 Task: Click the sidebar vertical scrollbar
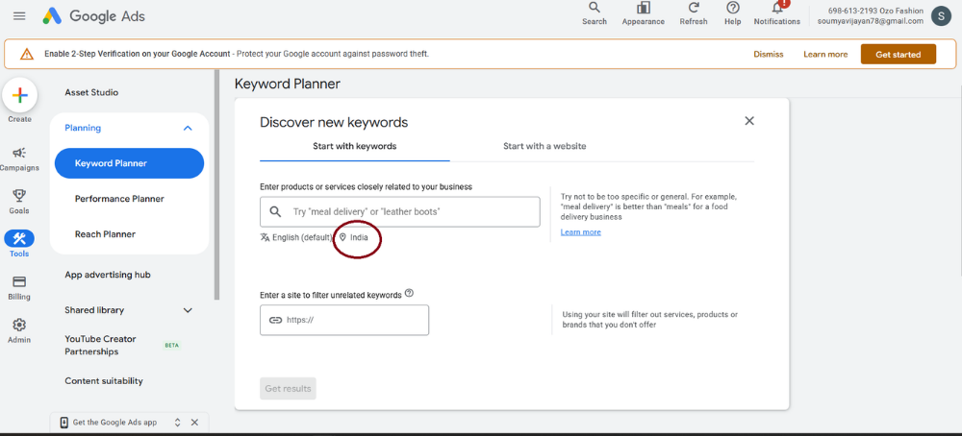click(x=216, y=185)
